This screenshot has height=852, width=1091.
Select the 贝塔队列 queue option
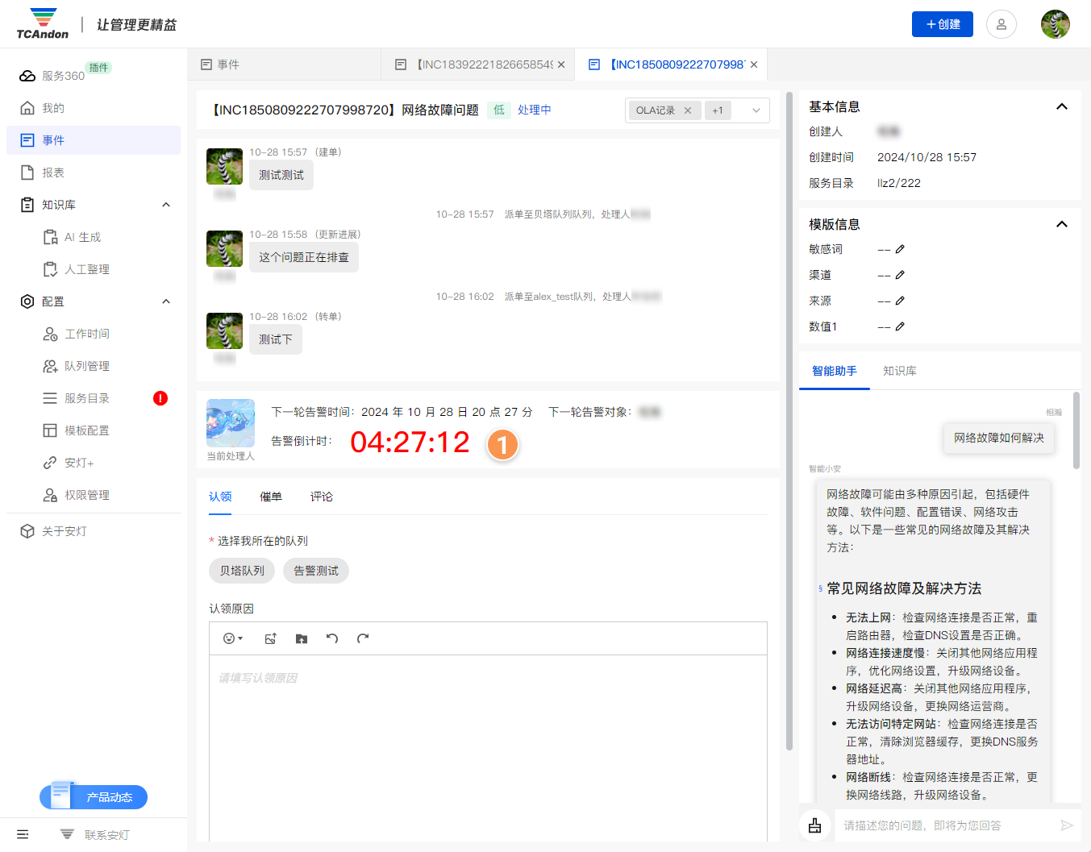[242, 571]
